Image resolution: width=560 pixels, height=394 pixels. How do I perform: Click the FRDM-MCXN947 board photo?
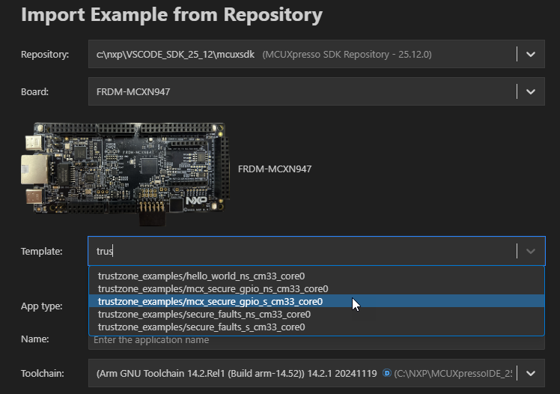coord(125,174)
